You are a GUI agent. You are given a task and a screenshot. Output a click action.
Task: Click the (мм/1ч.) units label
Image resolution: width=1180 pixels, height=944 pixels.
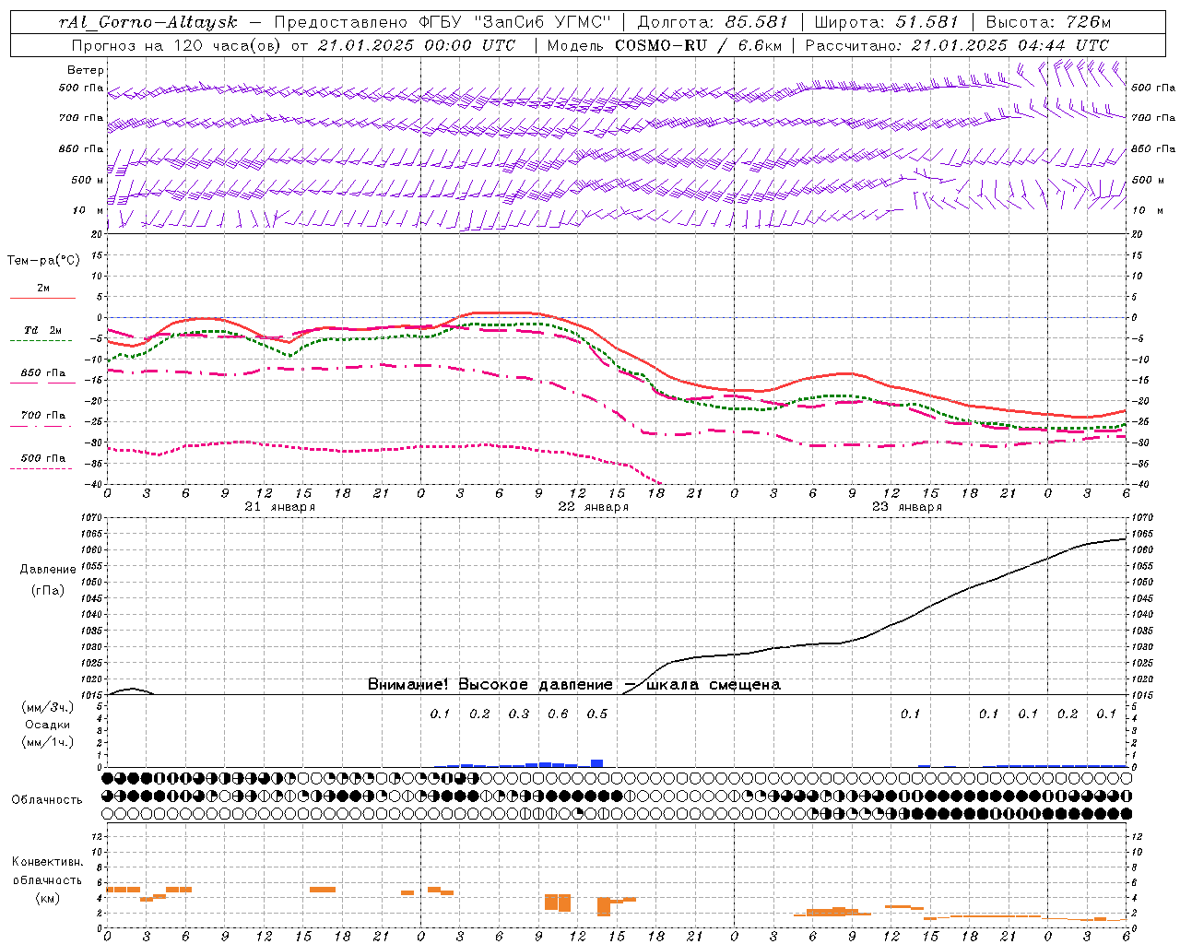[47, 742]
